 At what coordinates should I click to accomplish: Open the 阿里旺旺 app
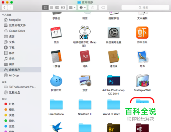[x=56, y=80]
